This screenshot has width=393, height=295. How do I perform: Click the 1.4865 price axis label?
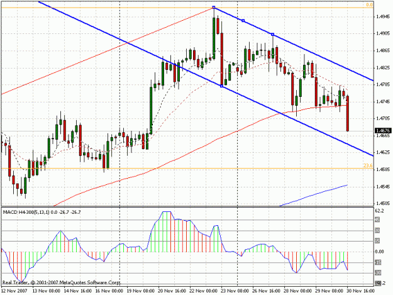(x=383, y=50)
